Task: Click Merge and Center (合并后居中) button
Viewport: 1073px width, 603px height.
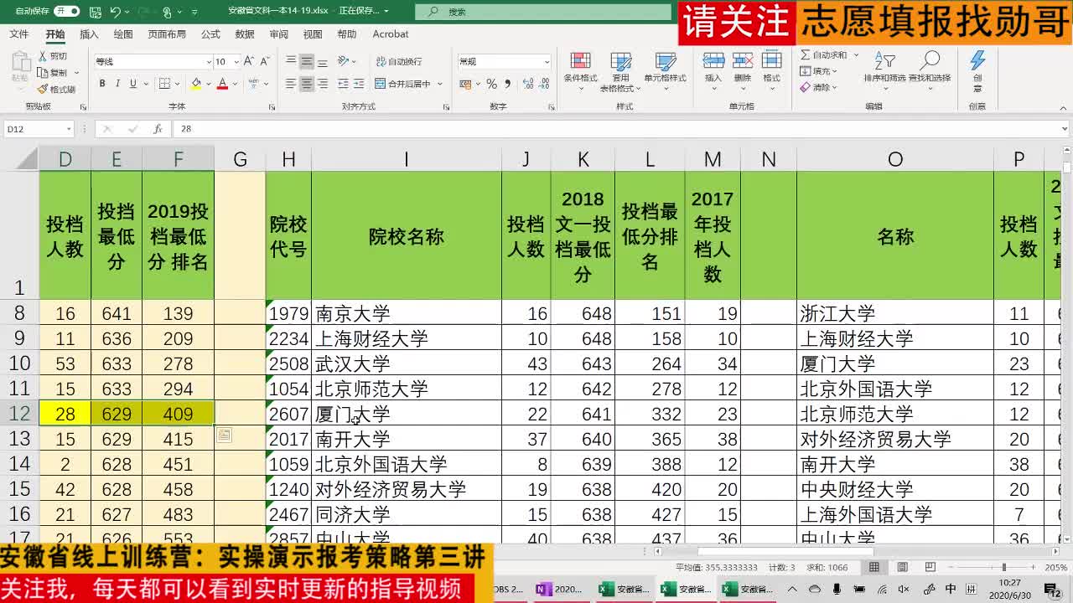Action: [404, 84]
